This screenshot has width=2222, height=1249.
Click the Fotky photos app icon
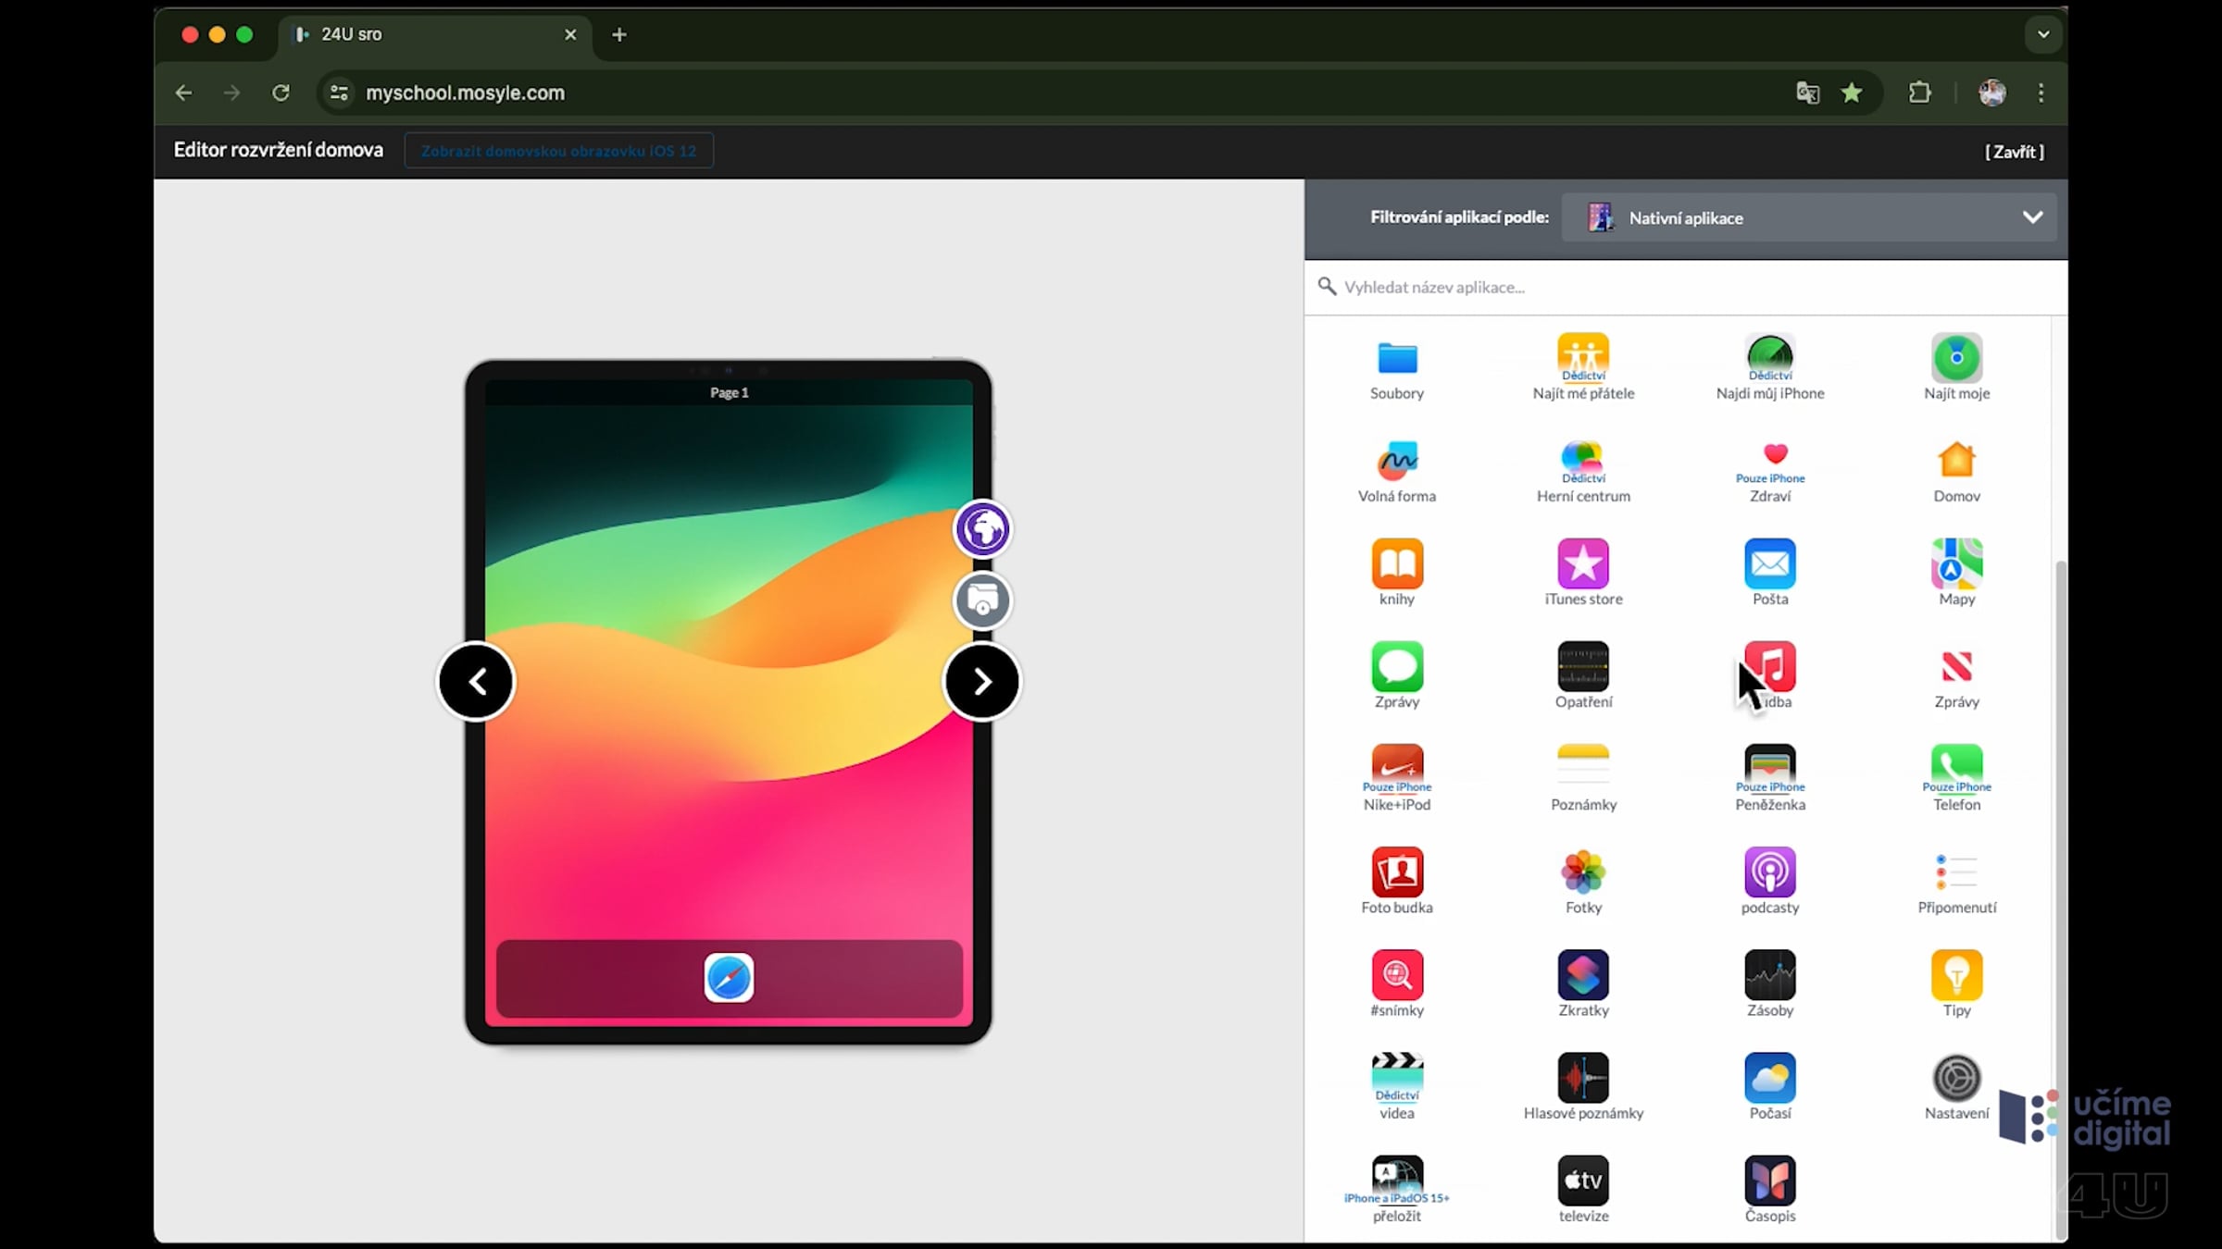[1583, 872]
